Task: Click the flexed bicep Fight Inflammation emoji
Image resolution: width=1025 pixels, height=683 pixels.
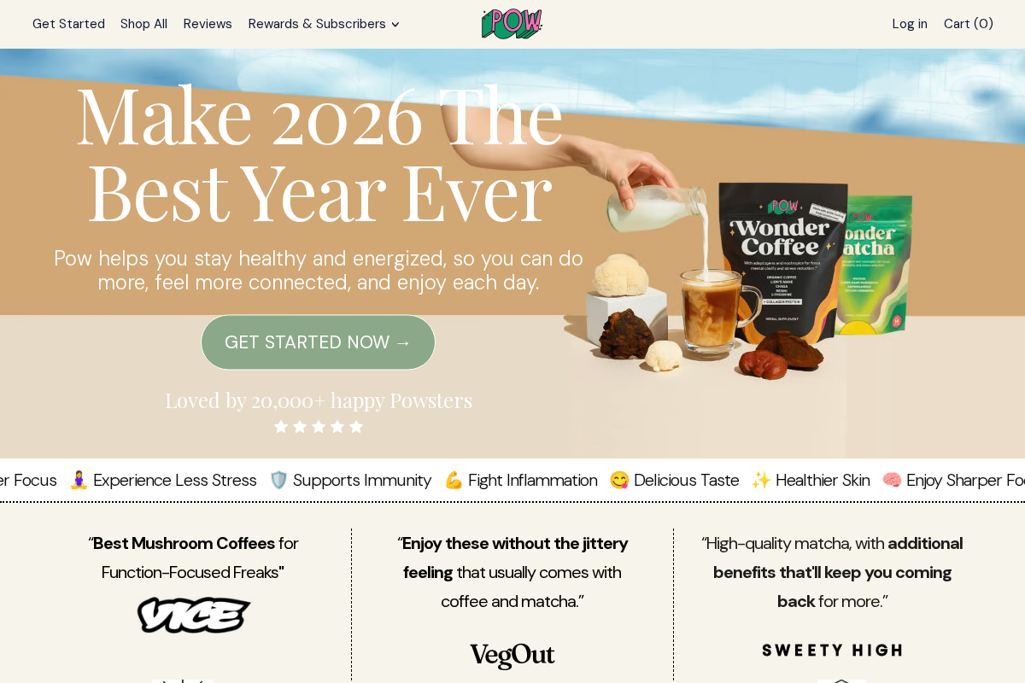Action: click(454, 481)
